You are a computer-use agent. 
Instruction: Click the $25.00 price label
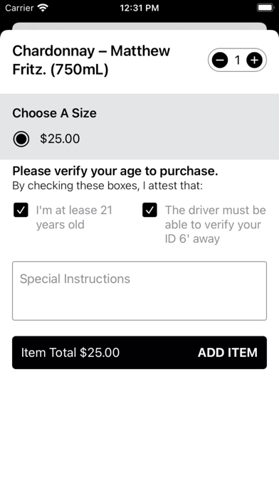point(60,139)
